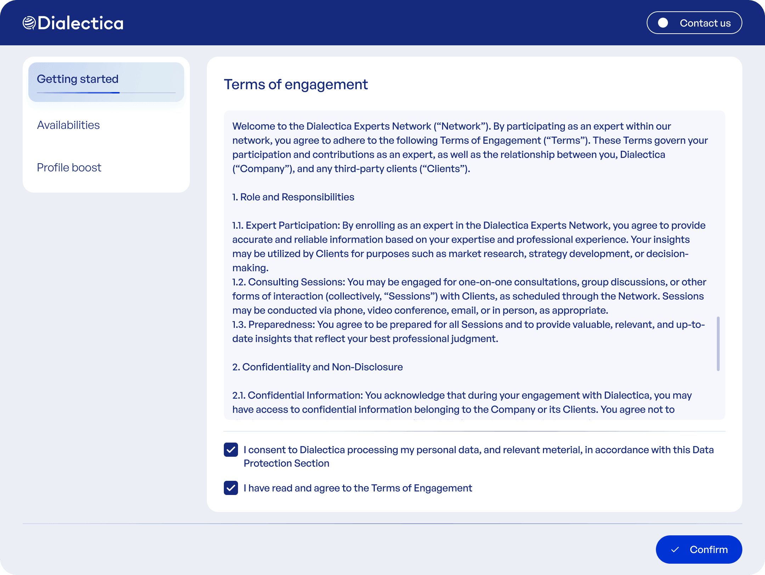Click the '1. Role and Responsibilities' heading
The height and width of the screenshot is (575, 765).
[293, 197]
